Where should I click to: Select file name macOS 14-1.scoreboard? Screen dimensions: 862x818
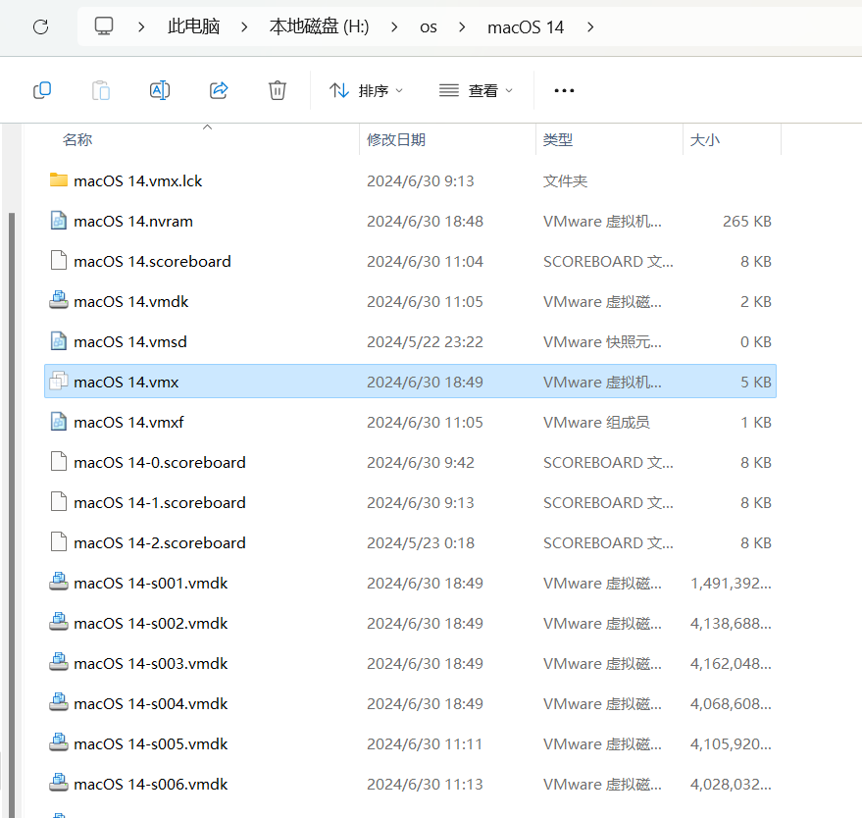(160, 502)
